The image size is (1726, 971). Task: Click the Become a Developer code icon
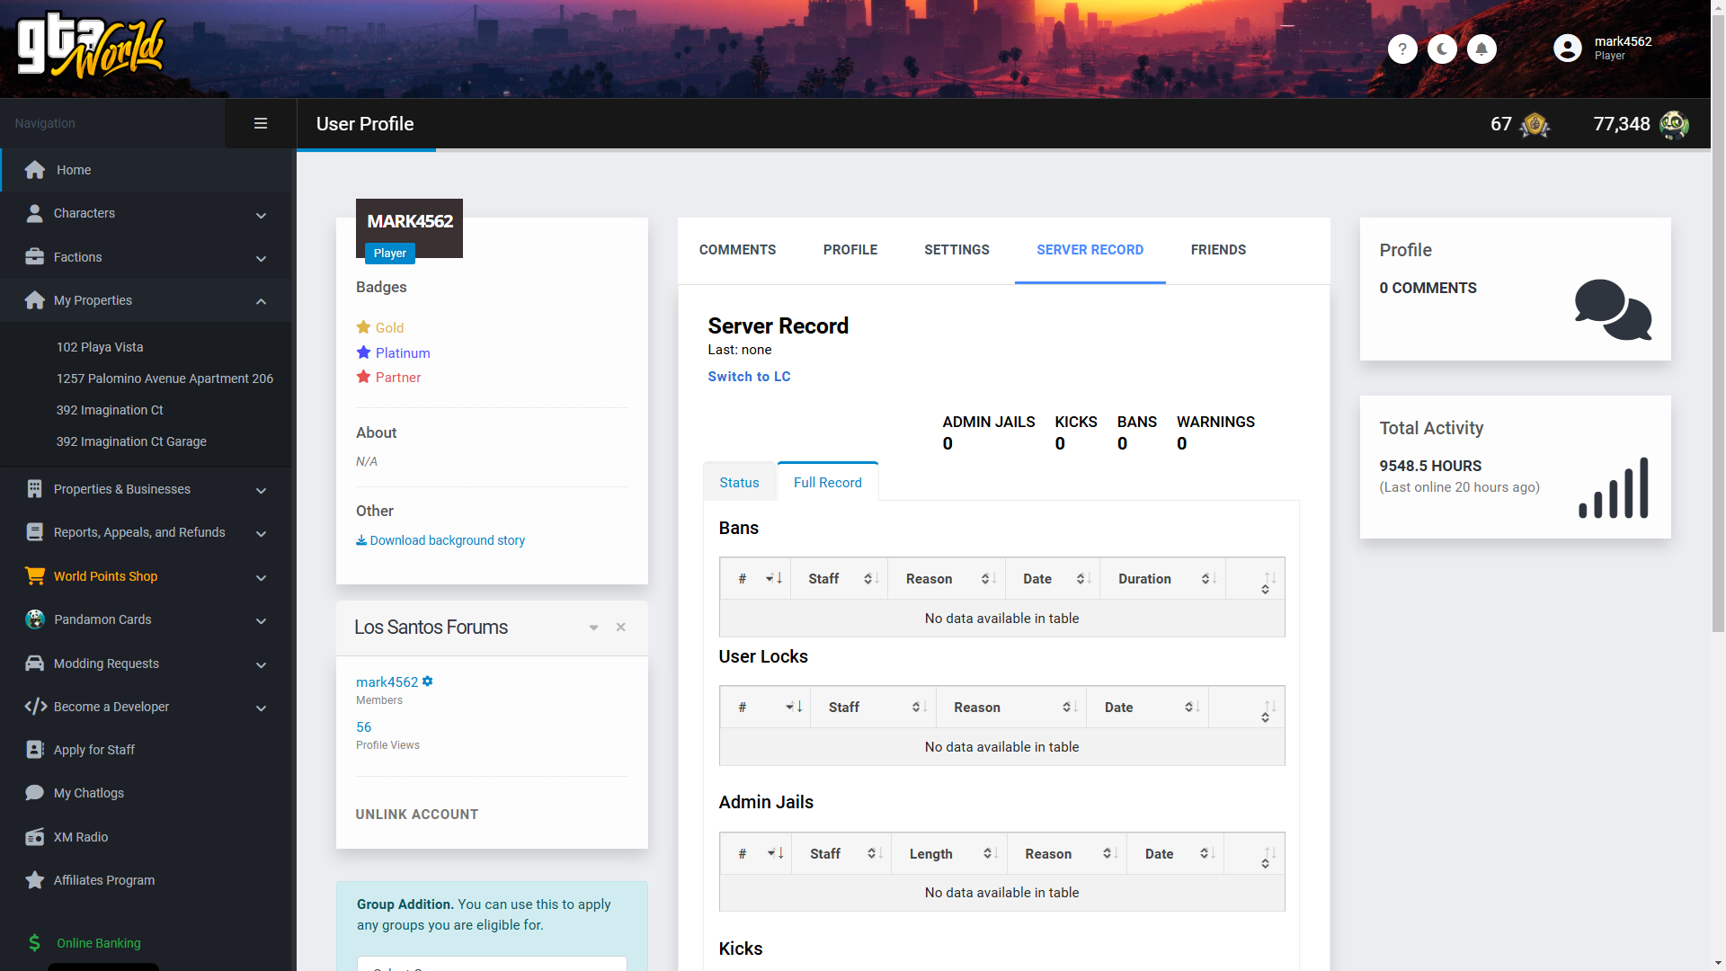tap(35, 707)
